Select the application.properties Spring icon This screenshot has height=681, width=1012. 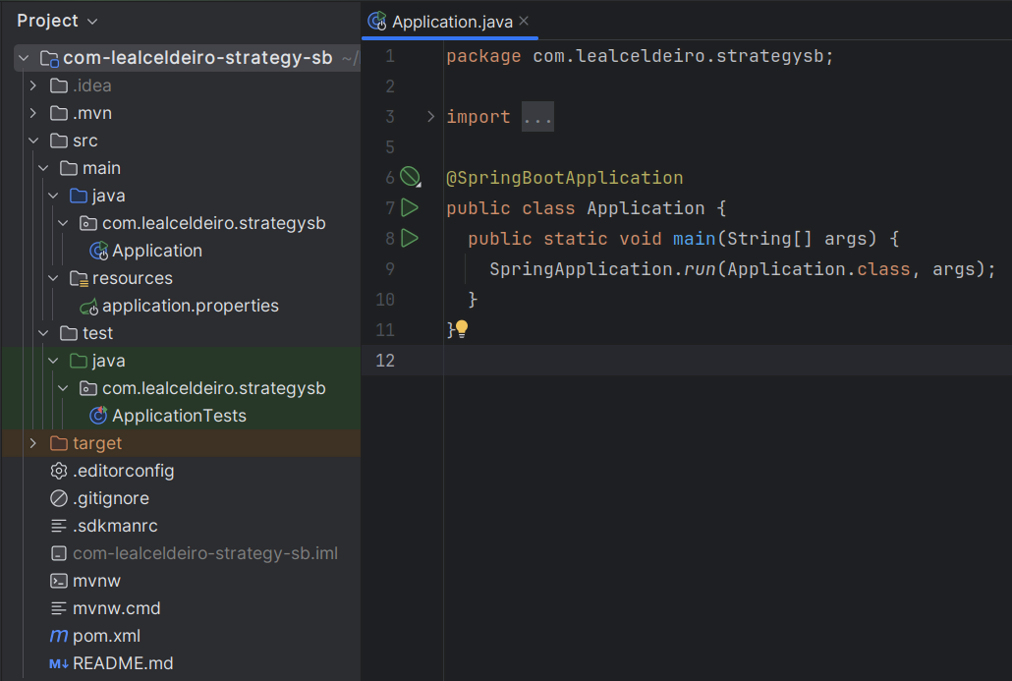click(89, 306)
